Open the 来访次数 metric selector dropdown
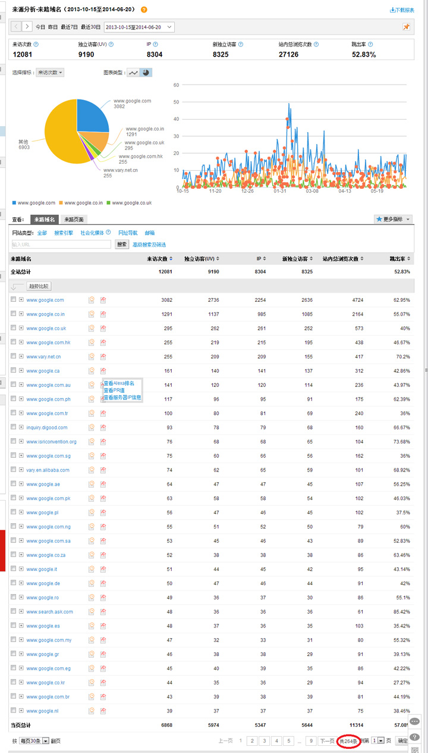The width and height of the screenshot is (428, 753). pyautogui.click(x=50, y=73)
